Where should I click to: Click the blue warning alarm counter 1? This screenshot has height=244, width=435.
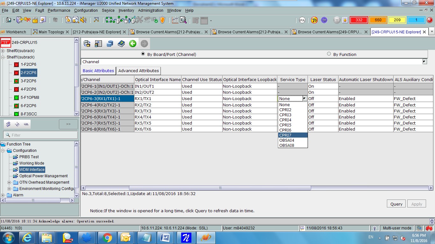coord(416,20)
